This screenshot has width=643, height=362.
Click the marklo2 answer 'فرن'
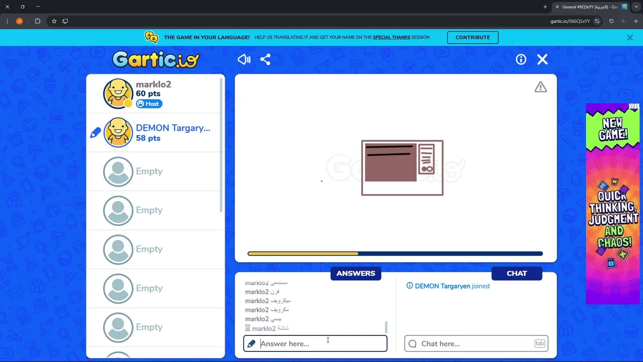click(262, 292)
